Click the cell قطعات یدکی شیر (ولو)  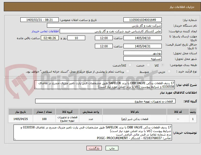coord(135,119)
